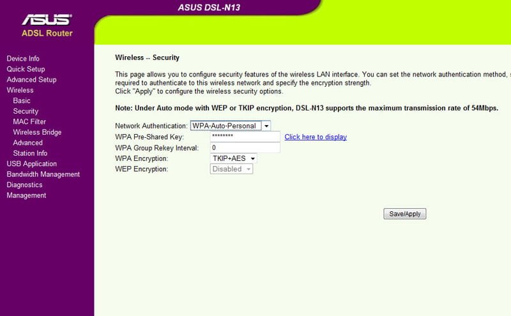Select the Wireless menu item
511x316 pixels.
pyautogui.click(x=20, y=90)
